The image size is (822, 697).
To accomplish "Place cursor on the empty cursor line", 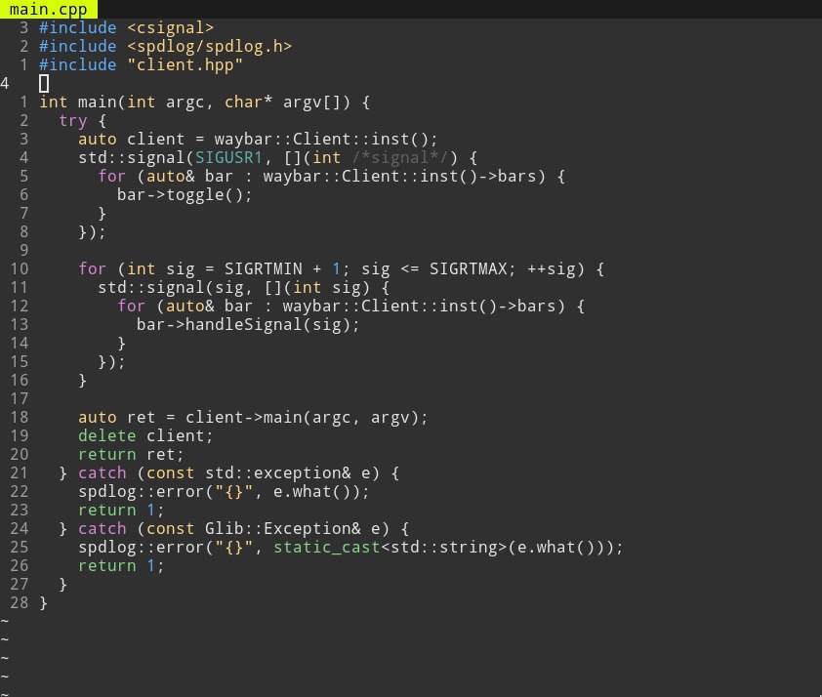I will [44, 83].
